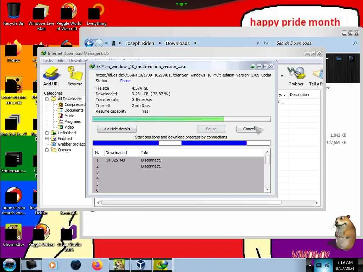
Task: Click Hide details button
Action: (x=117, y=129)
